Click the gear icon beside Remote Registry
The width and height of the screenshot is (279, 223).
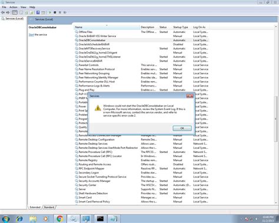pyautogui.click(x=77, y=160)
